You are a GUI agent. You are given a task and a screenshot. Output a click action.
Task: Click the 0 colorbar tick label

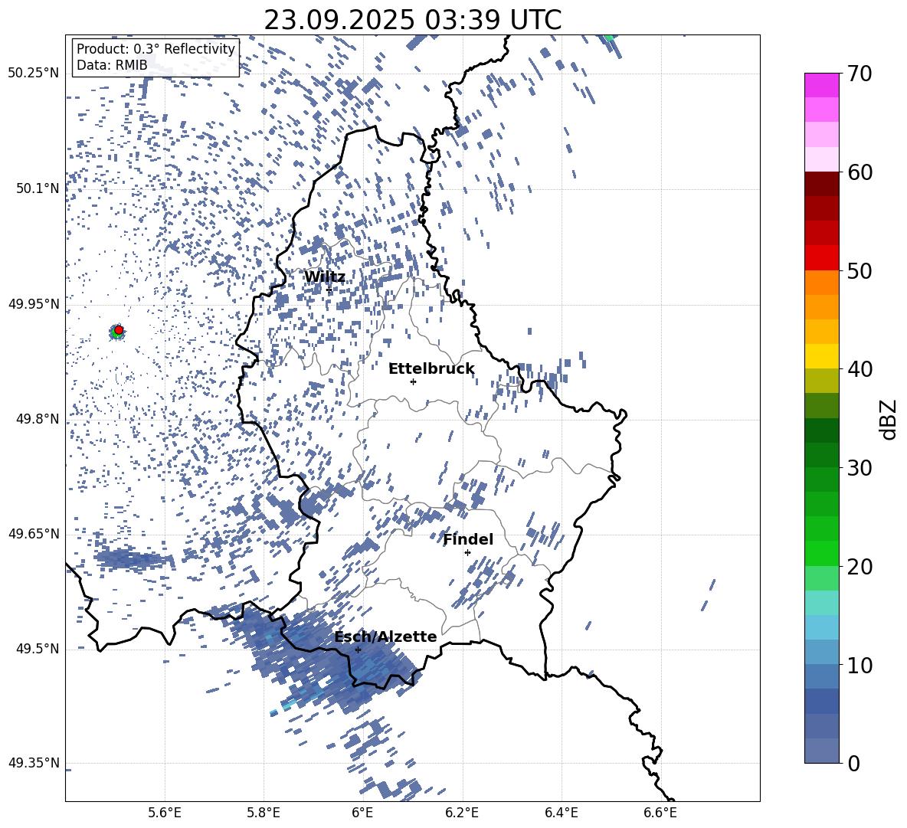(x=853, y=763)
